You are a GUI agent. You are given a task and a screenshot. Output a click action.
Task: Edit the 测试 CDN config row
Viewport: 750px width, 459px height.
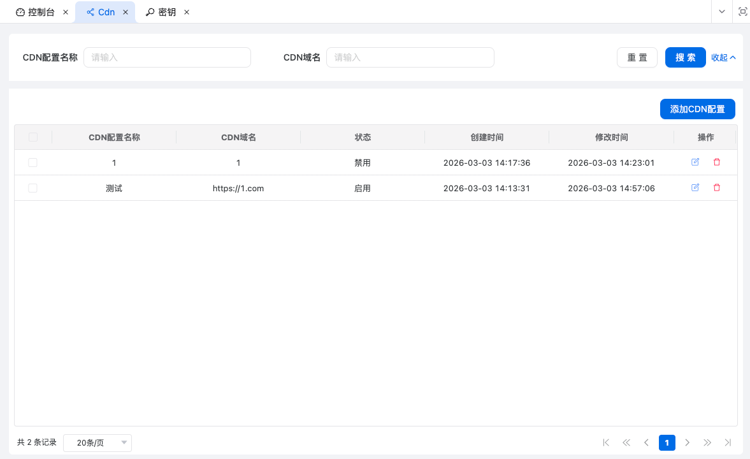point(695,187)
